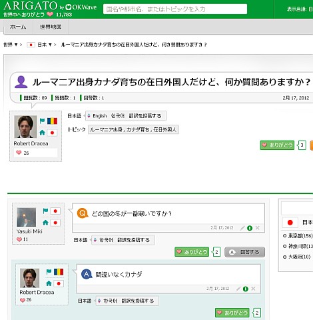Click the green info icon on the Canada answer

click(x=246, y=289)
